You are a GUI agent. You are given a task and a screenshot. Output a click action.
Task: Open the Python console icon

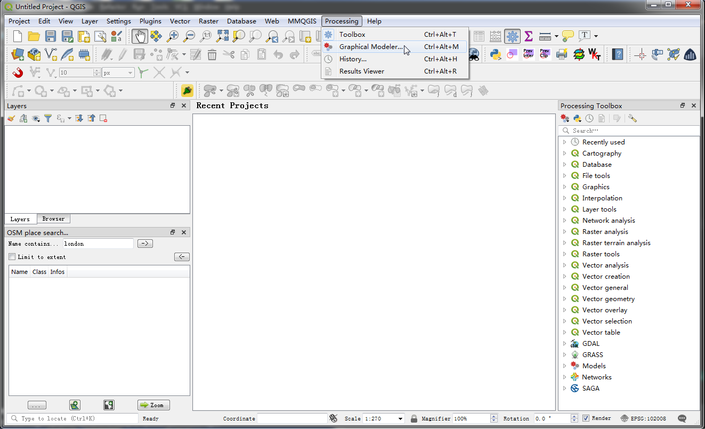point(496,54)
